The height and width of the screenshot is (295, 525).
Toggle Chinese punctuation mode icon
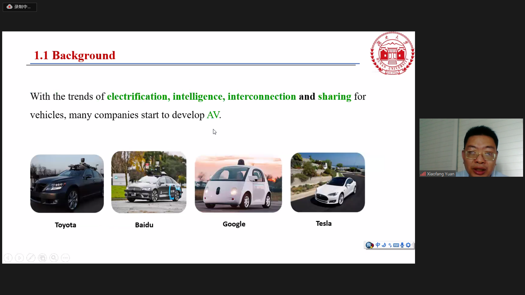[390, 245]
